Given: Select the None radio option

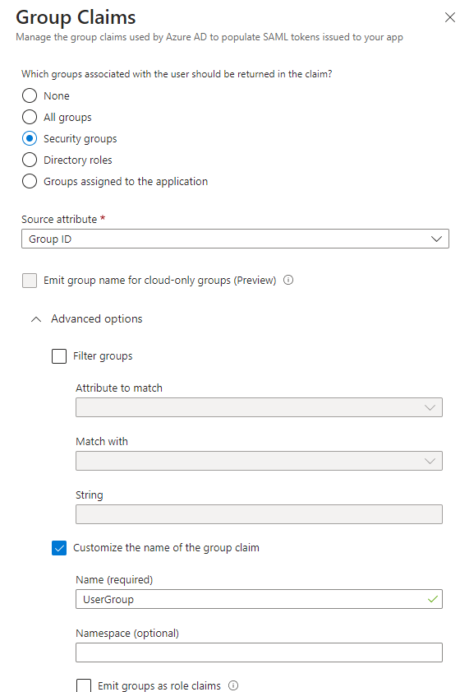Looking at the screenshot, I should [30, 95].
